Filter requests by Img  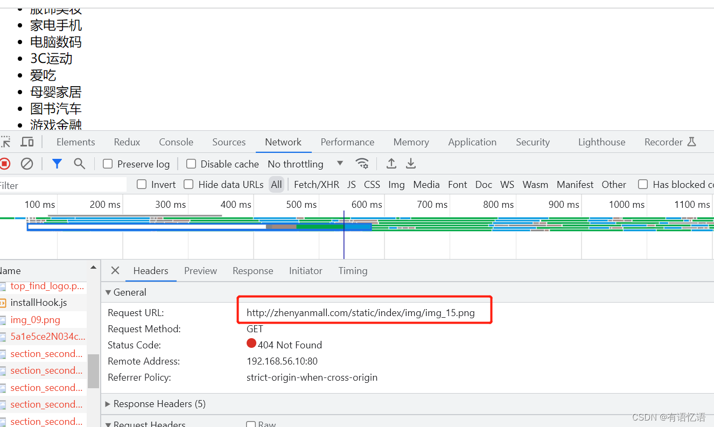(x=396, y=184)
